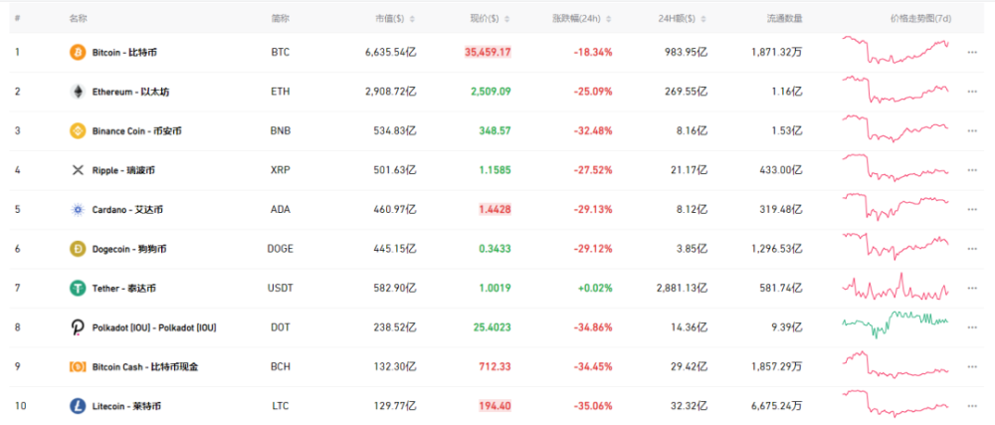
Task: Click the Cardano logo icon
Action: (x=78, y=209)
